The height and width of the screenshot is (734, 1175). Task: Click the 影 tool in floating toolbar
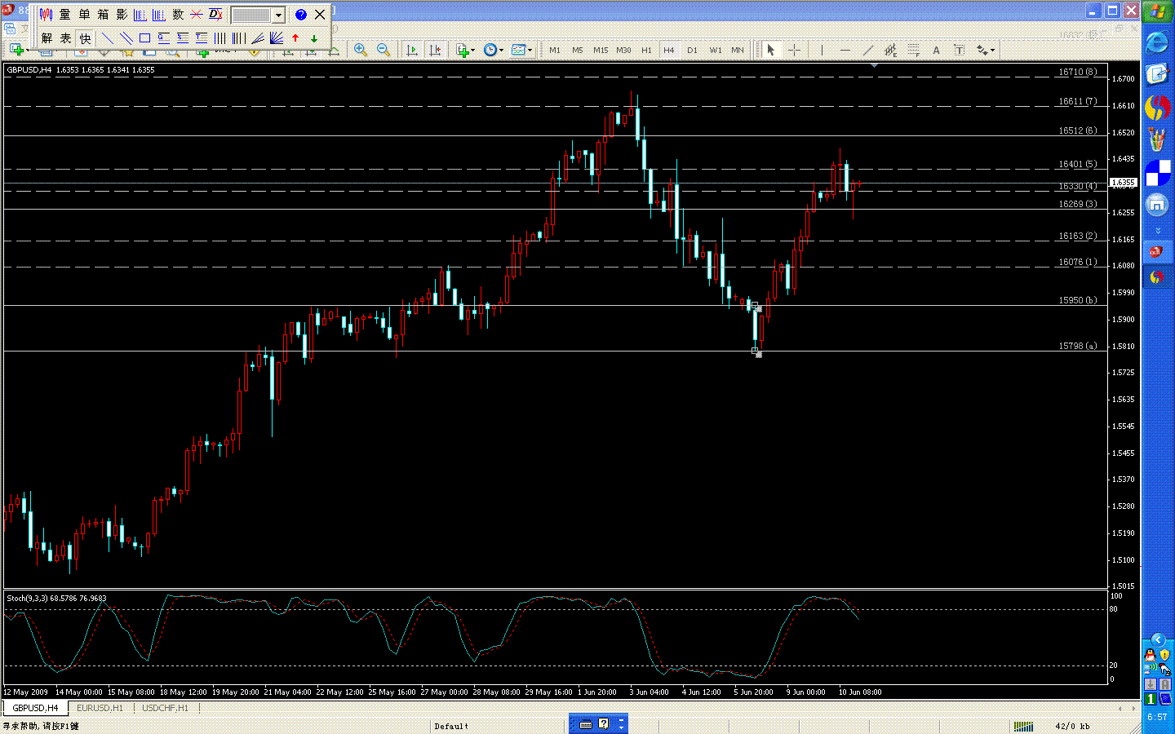coord(122,15)
